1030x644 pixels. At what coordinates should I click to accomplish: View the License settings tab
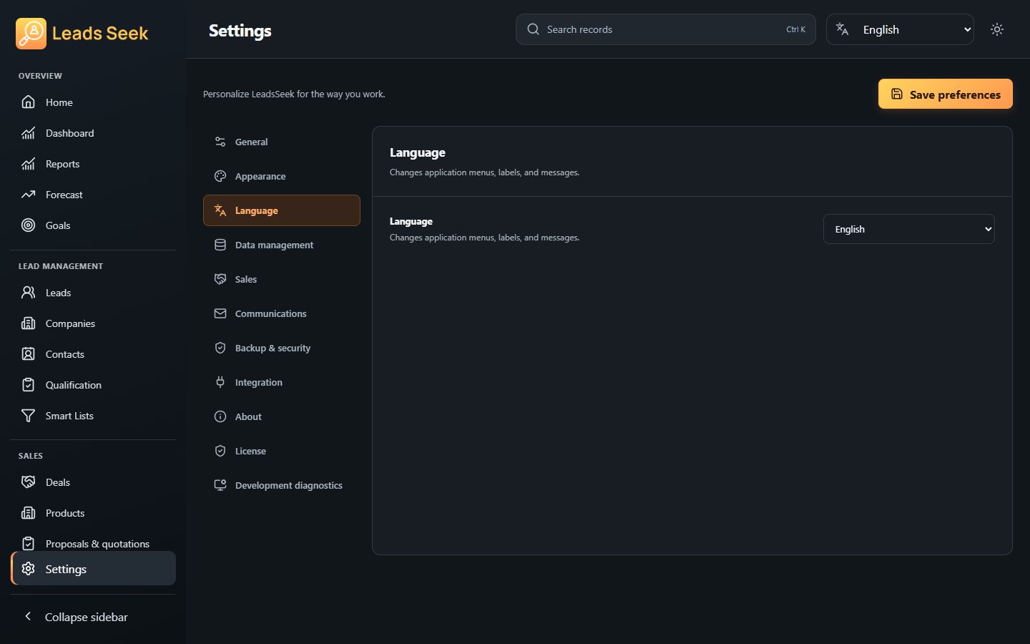click(282, 451)
